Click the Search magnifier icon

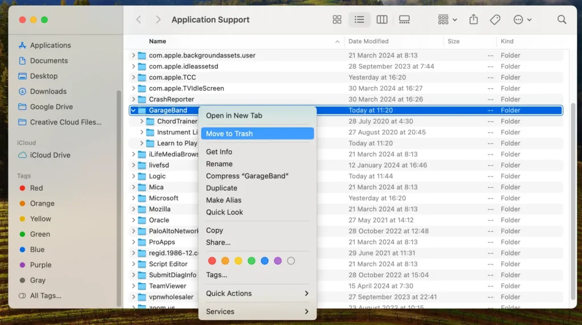pyautogui.click(x=562, y=20)
